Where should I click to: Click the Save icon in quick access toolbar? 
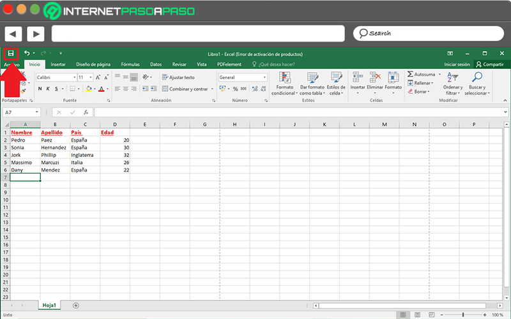click(11, 54)
